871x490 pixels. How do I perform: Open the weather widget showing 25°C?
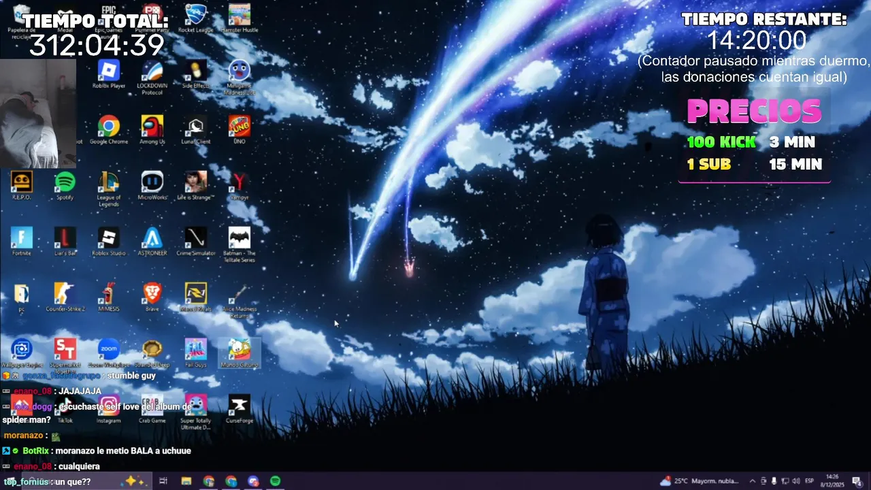700,481
